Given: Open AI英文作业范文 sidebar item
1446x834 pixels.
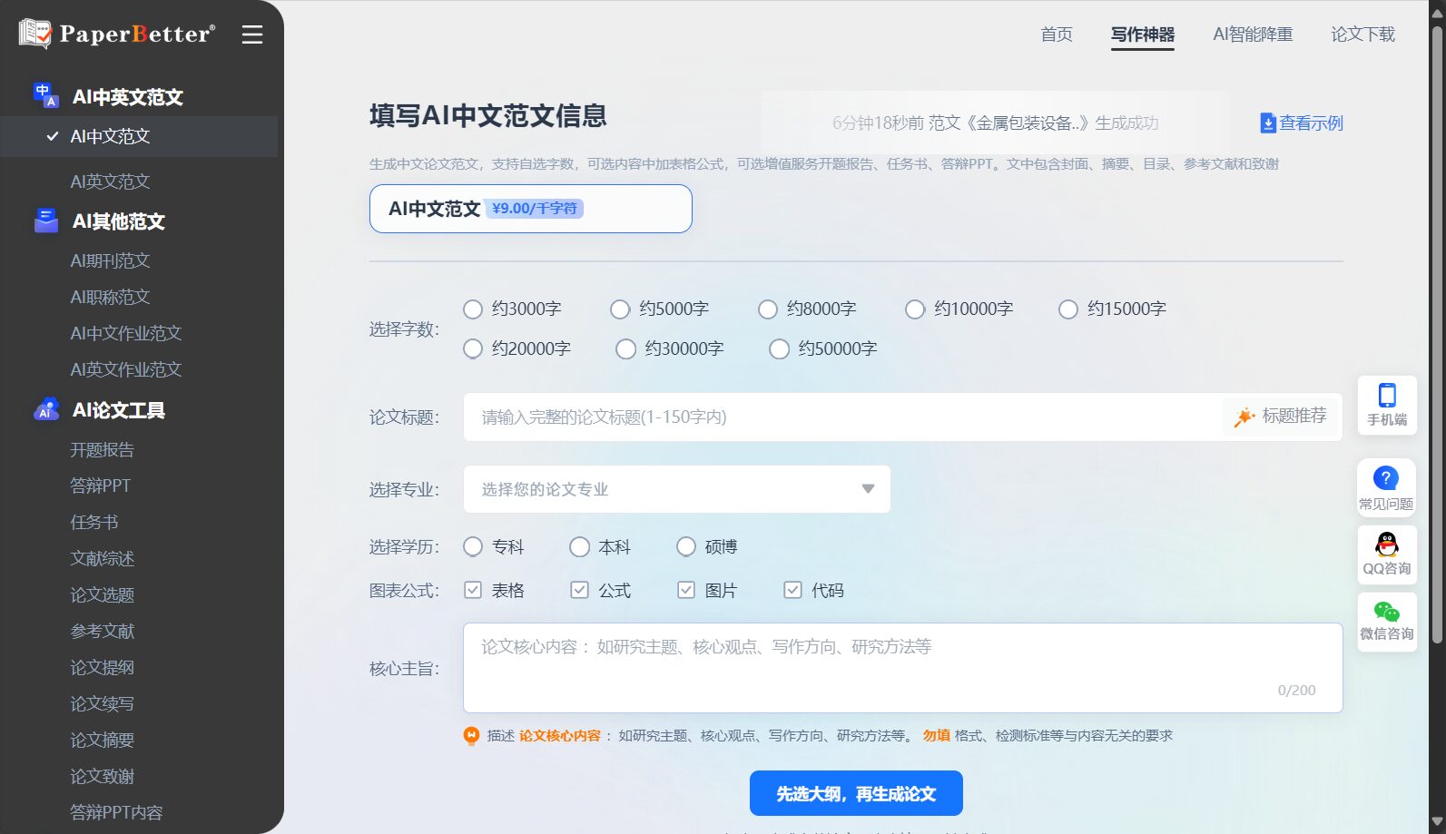Looking at the screenshot, I should pos(126,369).
